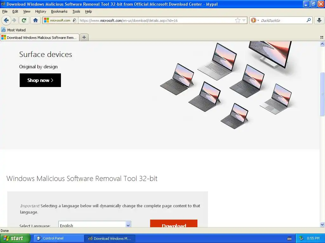Open the Edit menu

15,11
